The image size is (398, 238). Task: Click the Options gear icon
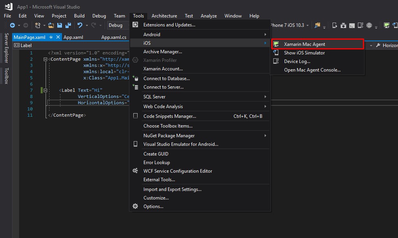click(135, 206)
